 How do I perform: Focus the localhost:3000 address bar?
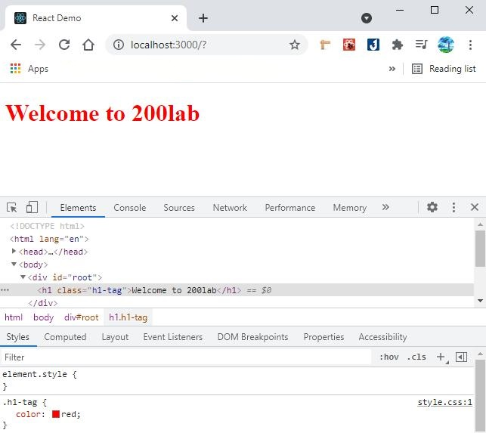pos(206,45)
